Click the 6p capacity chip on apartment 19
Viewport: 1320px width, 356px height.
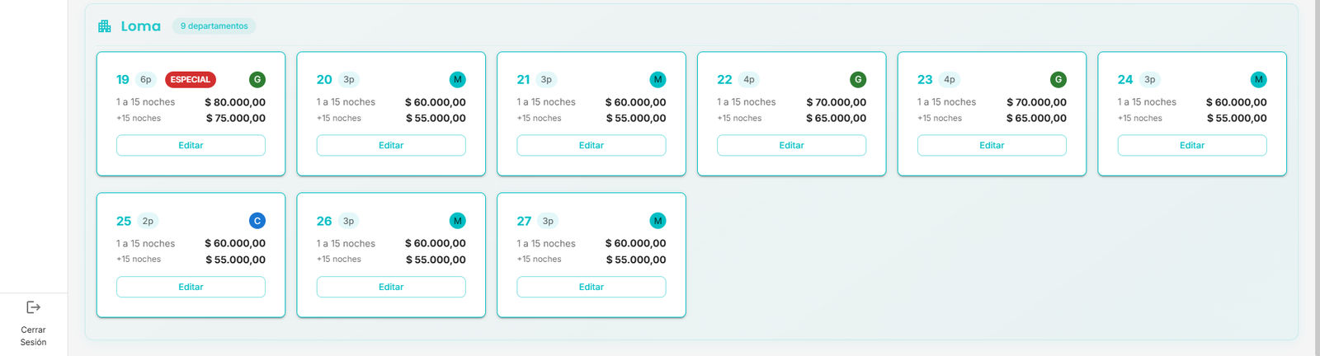click(146, 80)
